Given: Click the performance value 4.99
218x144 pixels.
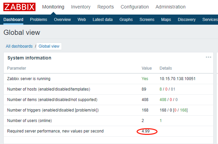Looking at the screenshot, I should coord(146,131).
